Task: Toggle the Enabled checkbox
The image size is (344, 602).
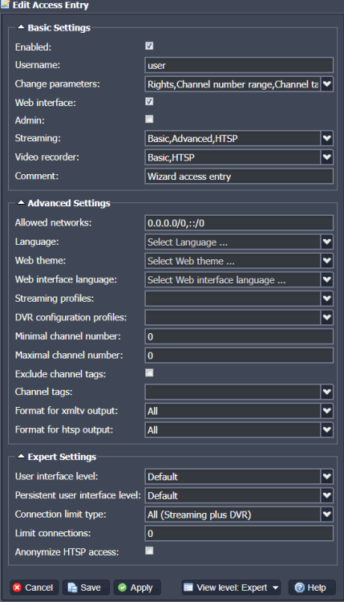Action: (149, 46)
